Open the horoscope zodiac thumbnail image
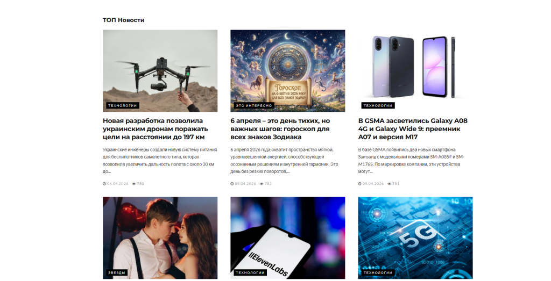Viewport: 551px width, 281px height. point(288,71)
